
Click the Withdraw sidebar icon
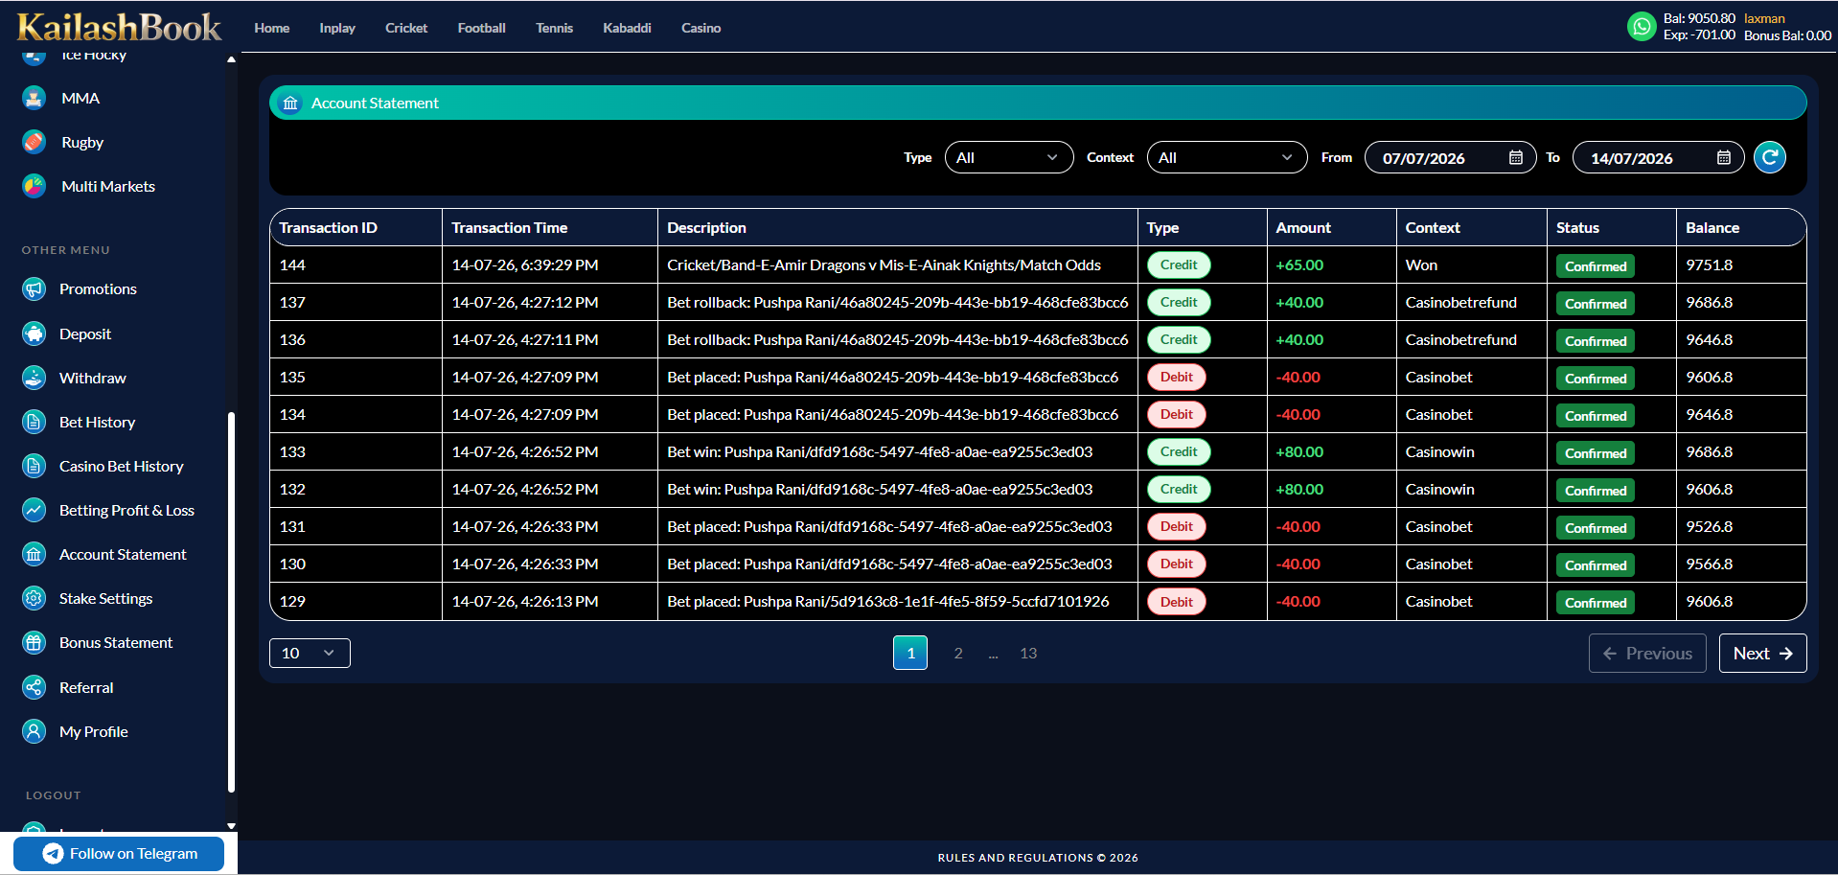pyautogui.click(x=34, y=378)
